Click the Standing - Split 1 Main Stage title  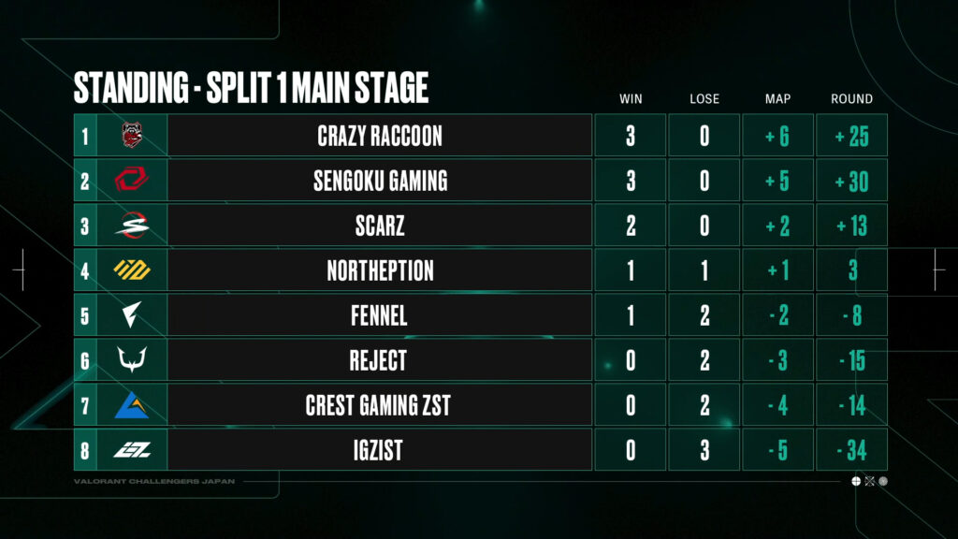click(251, 87)
